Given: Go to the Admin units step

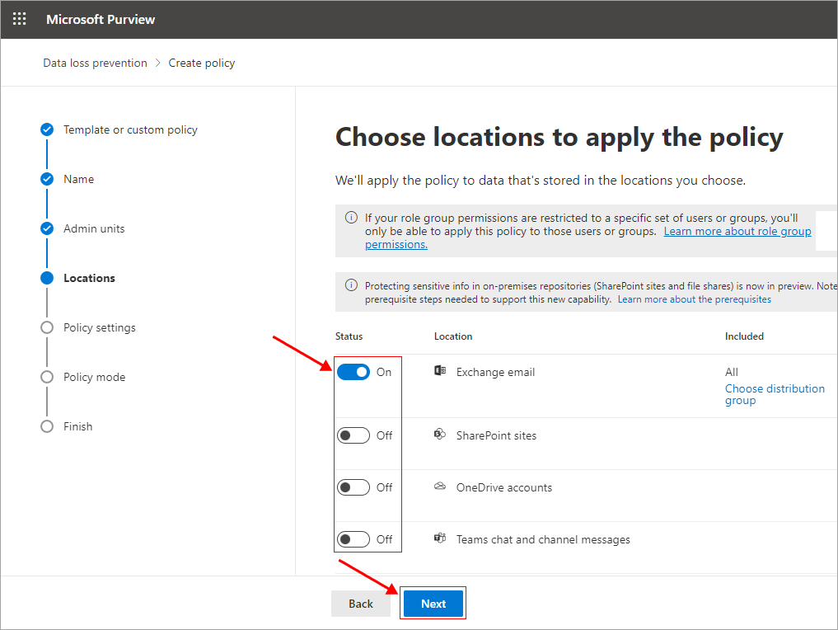Looking at the screenshot, I should pos(94,228).
